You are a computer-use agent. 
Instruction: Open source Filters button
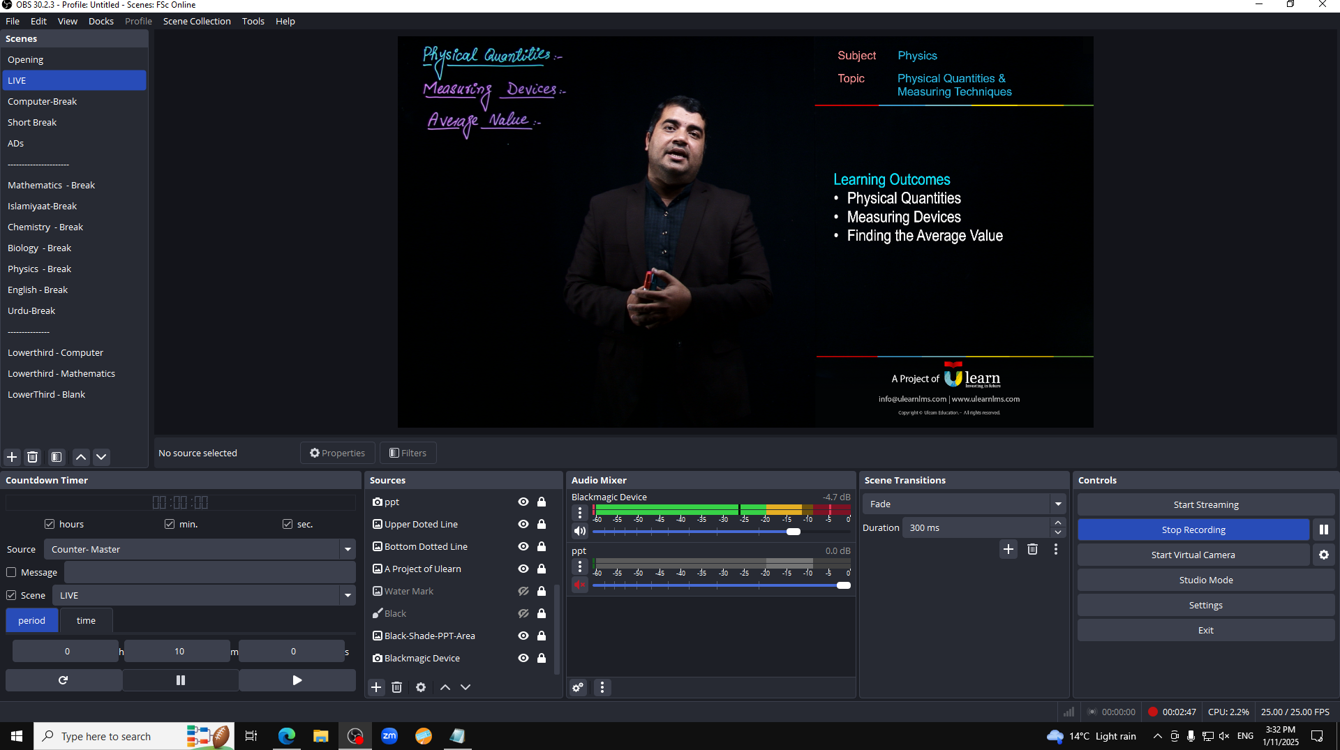point(408,453)
